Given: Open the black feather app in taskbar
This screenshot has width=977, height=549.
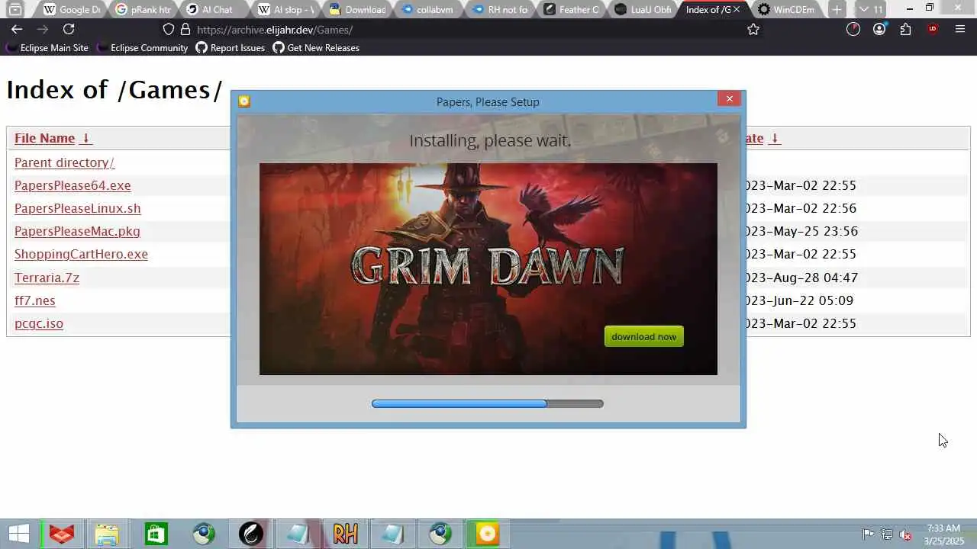Looking at the screenshot, I should point(250,534).
